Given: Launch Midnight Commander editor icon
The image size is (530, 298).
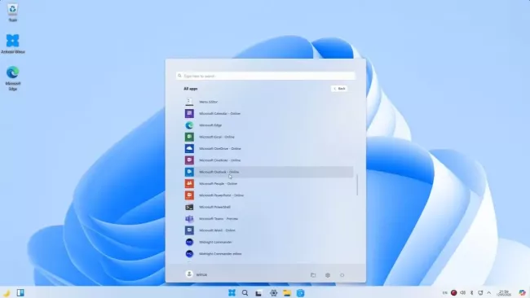Looking at the screenshot, I should pyautogui.click(x=189, y=253).
